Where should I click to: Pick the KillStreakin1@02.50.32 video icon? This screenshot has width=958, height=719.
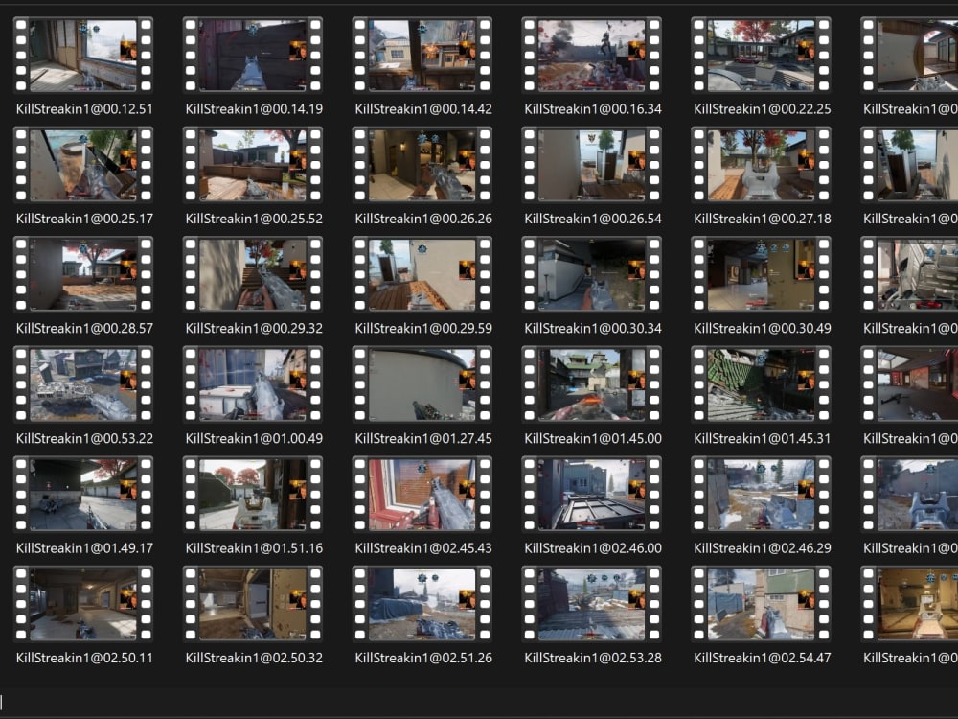(x=253, y=603)
